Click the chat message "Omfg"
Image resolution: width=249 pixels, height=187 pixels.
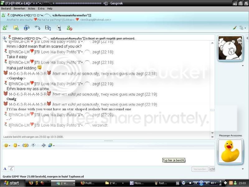point(11,99)
